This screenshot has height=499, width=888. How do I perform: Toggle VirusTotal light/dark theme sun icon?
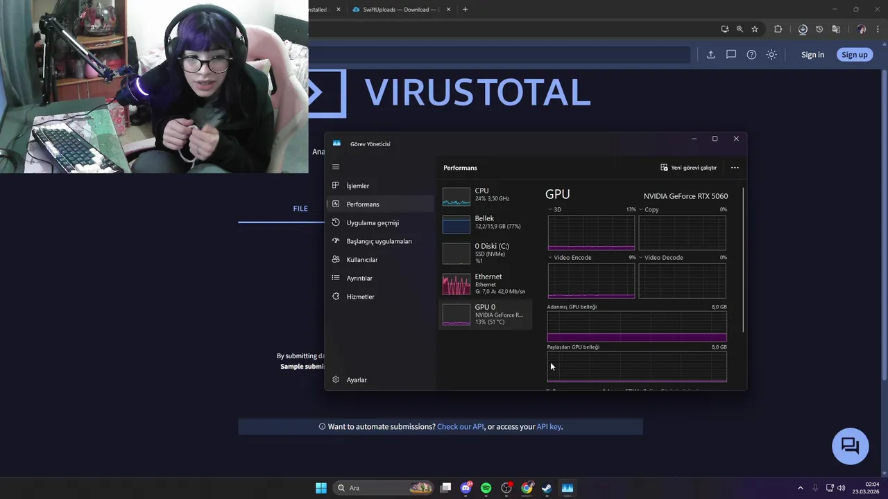[771, 55]
